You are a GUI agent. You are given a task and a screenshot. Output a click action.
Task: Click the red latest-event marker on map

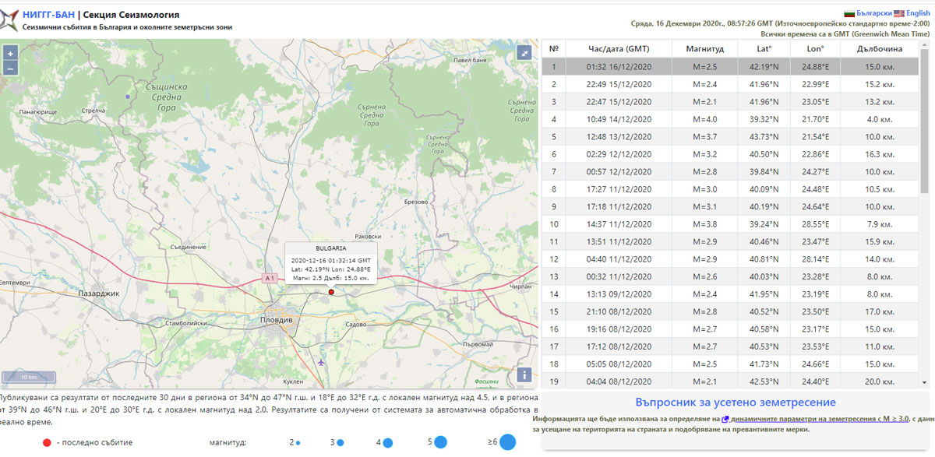[x=331, y=292]
